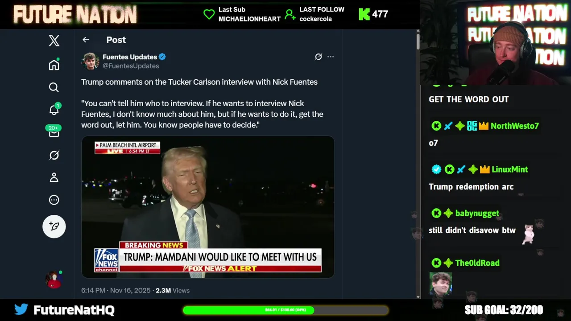Click the sword badge beside LinuxMint
The width and height of the screenshot is (571, 321).
coord(461,169)
